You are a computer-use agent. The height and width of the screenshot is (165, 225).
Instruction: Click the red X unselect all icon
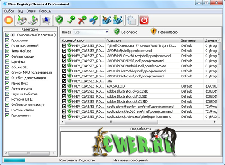(x=82, y=20)
